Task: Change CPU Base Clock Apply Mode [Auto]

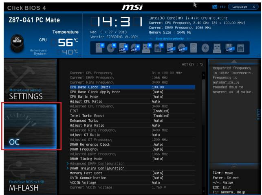Action: point(158,92)
